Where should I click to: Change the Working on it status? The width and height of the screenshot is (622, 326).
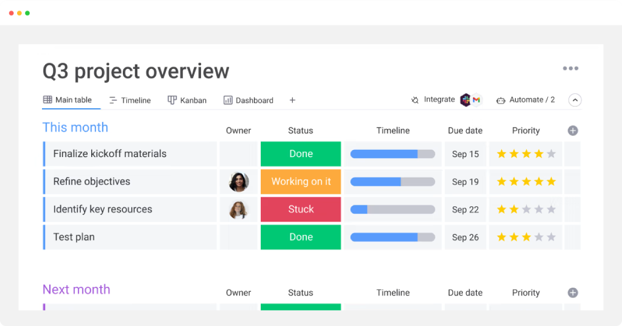(301, 181)
